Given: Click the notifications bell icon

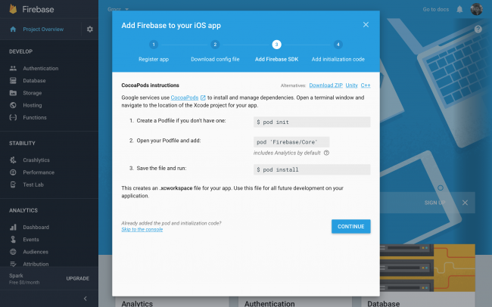Looking at the screenshot, I should pyautogui.click(x=459, y=9).
